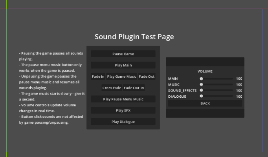Click the Fade Out button
The height and width of the screenshot is (157, 268).
tap(147, 77)
